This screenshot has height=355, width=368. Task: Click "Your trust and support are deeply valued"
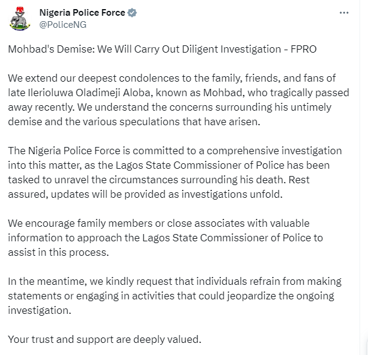pos(105,339)
